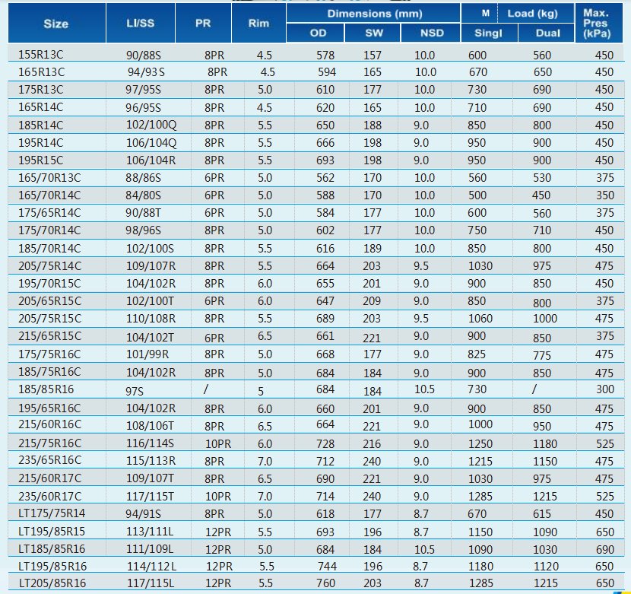Select the PR column header
The width and height of the screenshot is (631, 594).
[x=203, y=24]
